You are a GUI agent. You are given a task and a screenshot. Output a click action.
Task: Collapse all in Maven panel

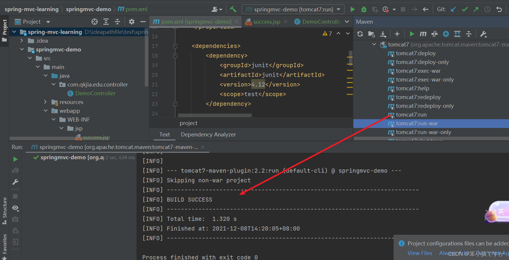(469, 34)
